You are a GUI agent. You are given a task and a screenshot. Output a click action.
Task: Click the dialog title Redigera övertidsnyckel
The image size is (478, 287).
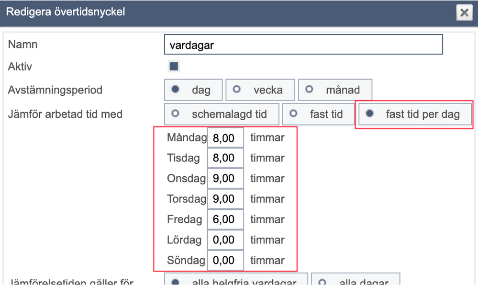point(66,12)
